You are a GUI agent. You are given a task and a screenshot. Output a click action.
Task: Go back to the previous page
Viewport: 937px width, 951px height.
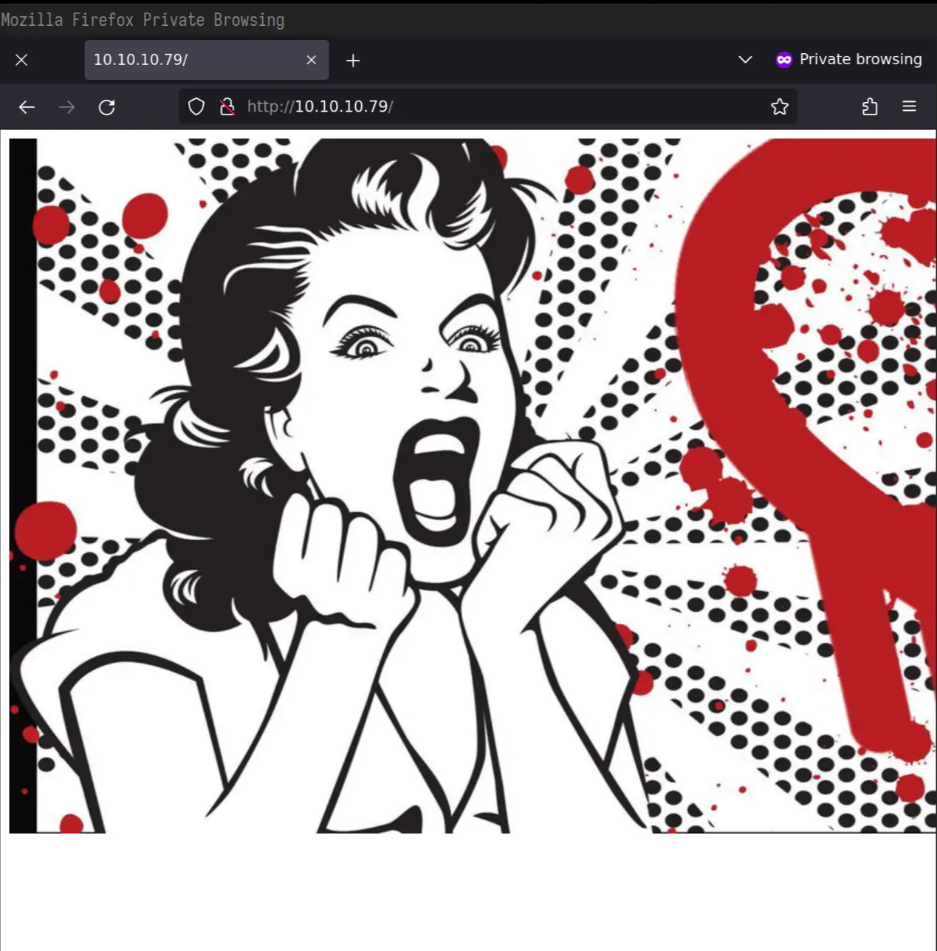point(27,107)
